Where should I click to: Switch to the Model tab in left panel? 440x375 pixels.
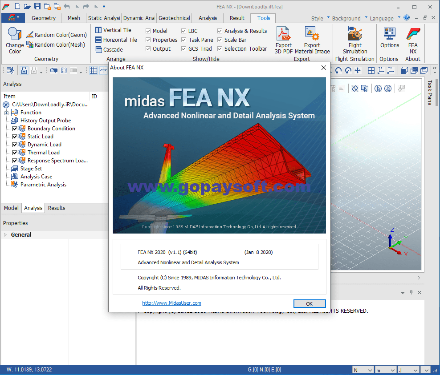(11, 208)
